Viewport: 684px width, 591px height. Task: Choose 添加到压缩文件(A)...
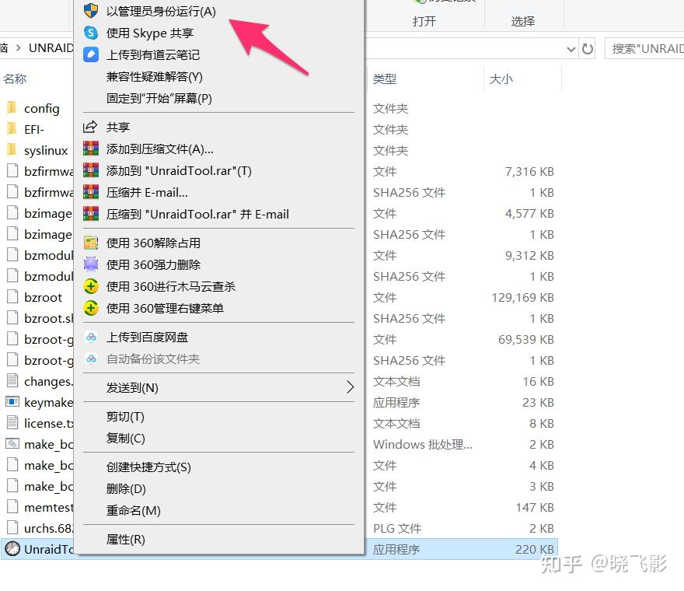(x=159, y=149)
